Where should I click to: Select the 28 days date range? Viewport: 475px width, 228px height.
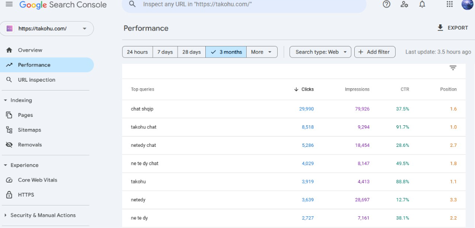(x=191, y=52)
